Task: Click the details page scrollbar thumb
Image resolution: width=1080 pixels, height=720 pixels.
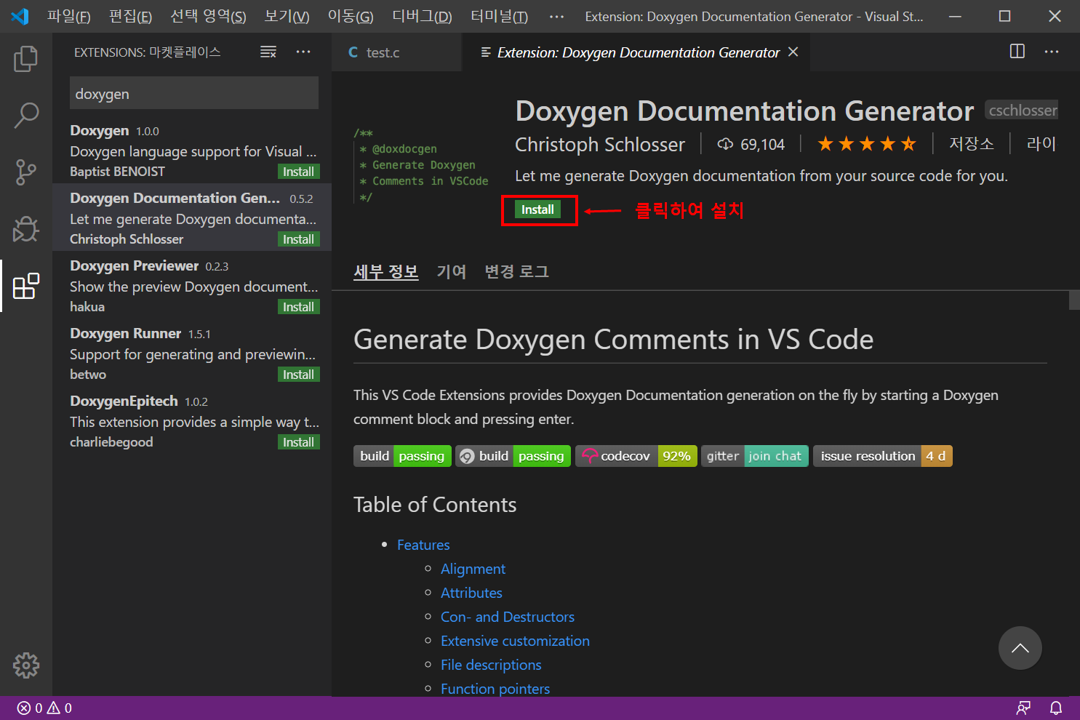Action: point(1074,300)
